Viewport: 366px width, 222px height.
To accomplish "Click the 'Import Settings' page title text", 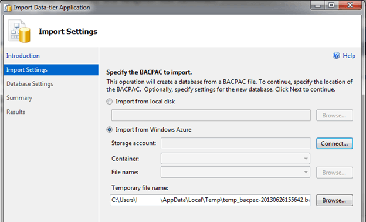I will pyautogui.click(x=68, y=31).
